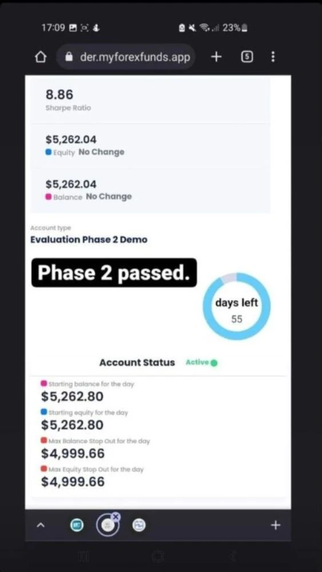Click the pink Balance legend marker
The image size is (322, 572).
(49, 197)
